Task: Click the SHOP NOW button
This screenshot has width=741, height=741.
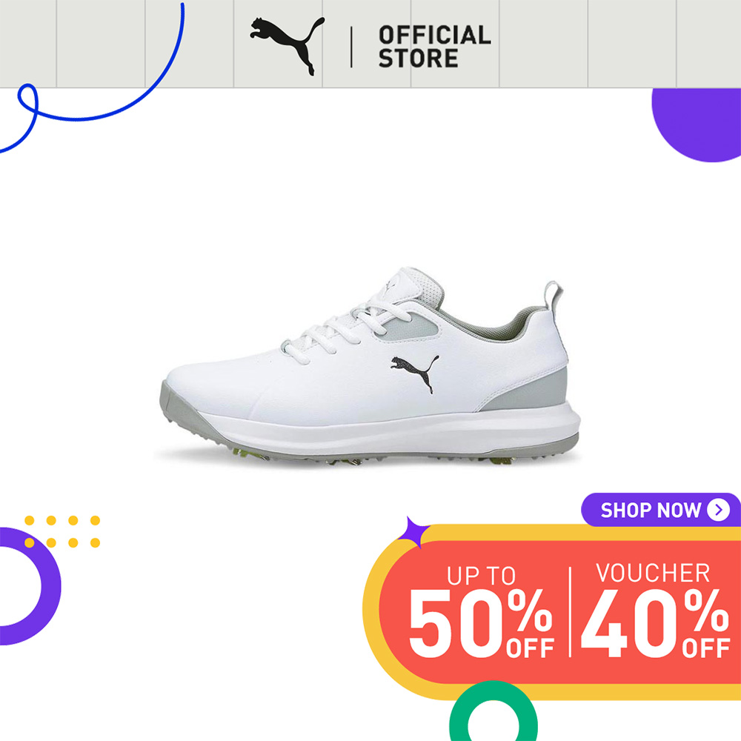Action: 661,510
